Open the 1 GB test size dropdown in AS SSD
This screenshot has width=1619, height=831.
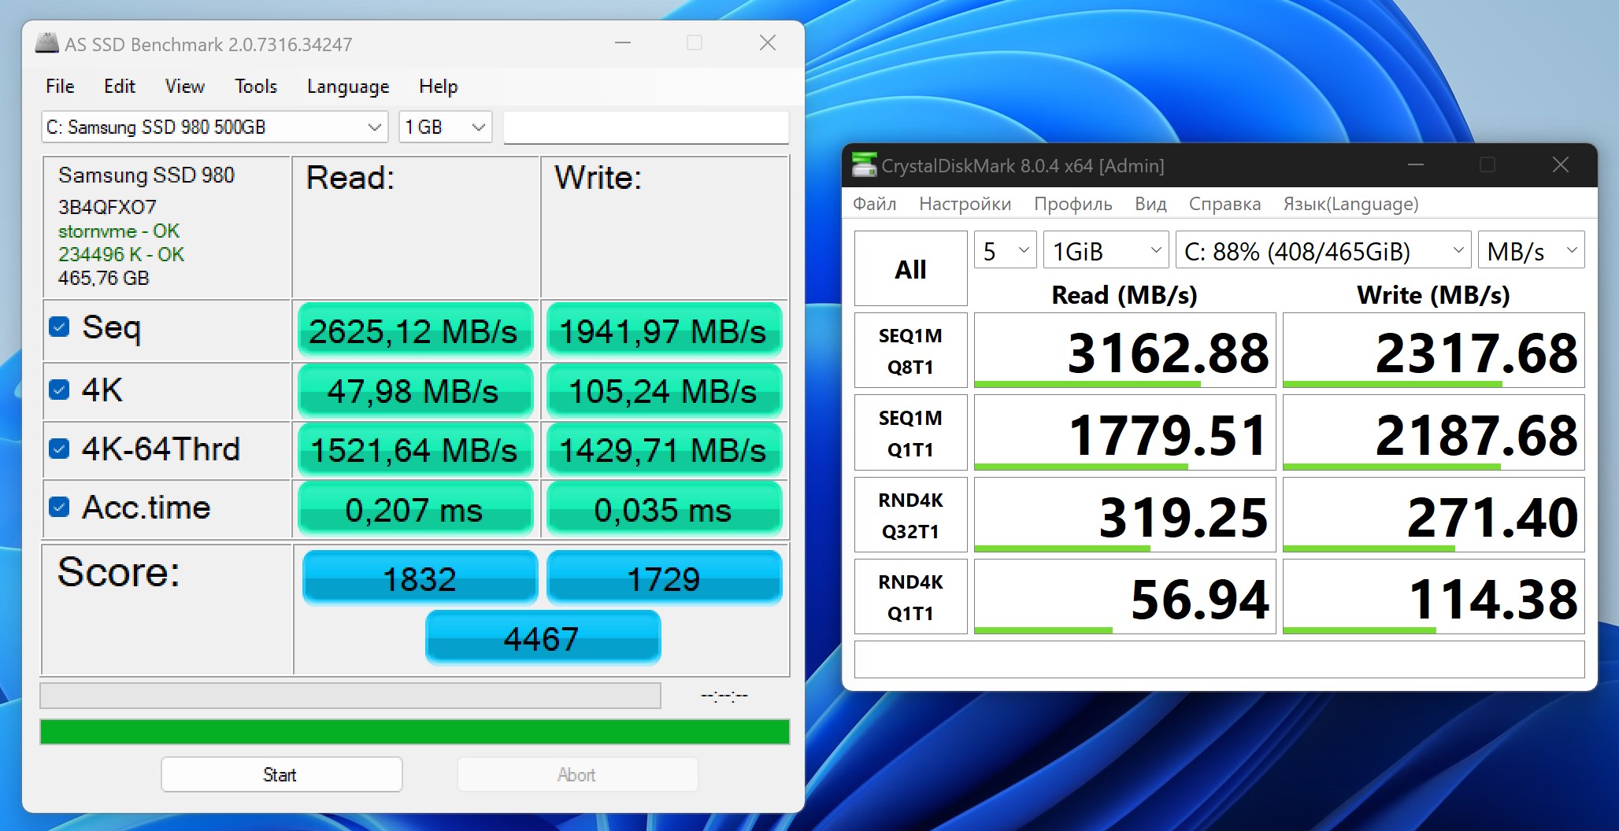pyautogui.click(x=446, y=127)
